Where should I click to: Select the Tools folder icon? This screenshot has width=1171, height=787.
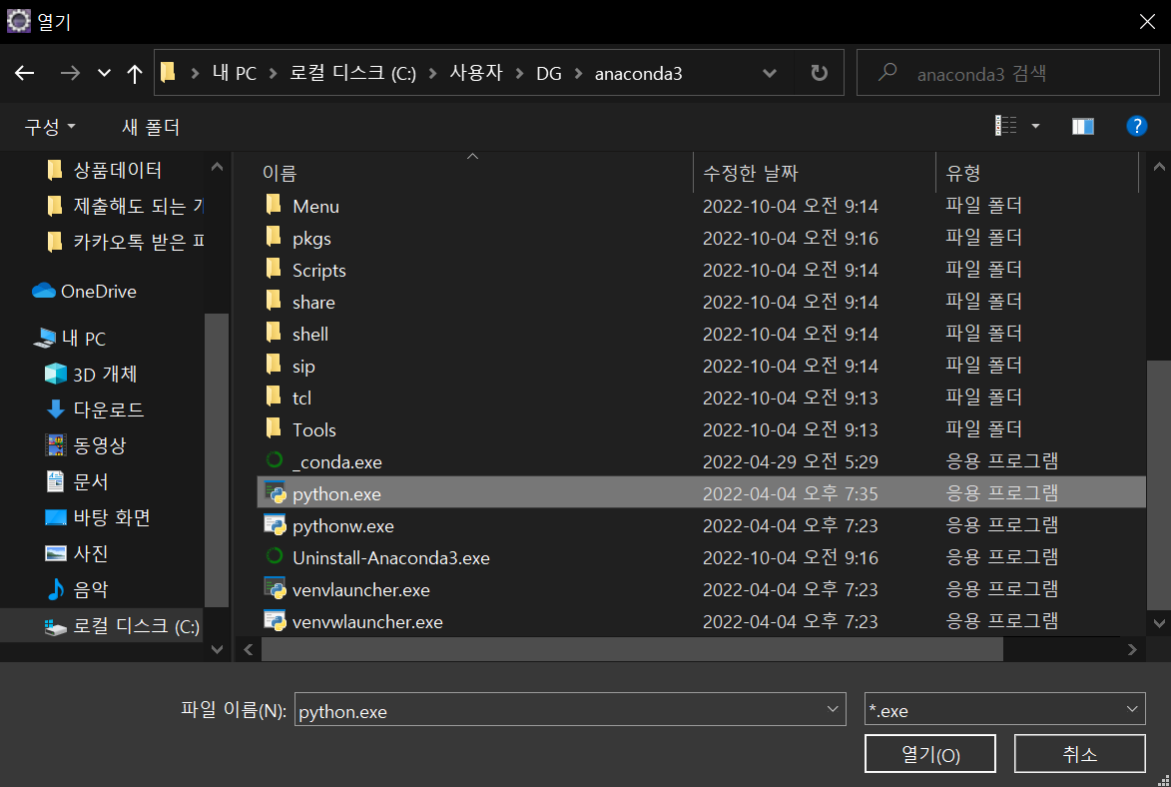pyautogui.click(x=274, y=429)
